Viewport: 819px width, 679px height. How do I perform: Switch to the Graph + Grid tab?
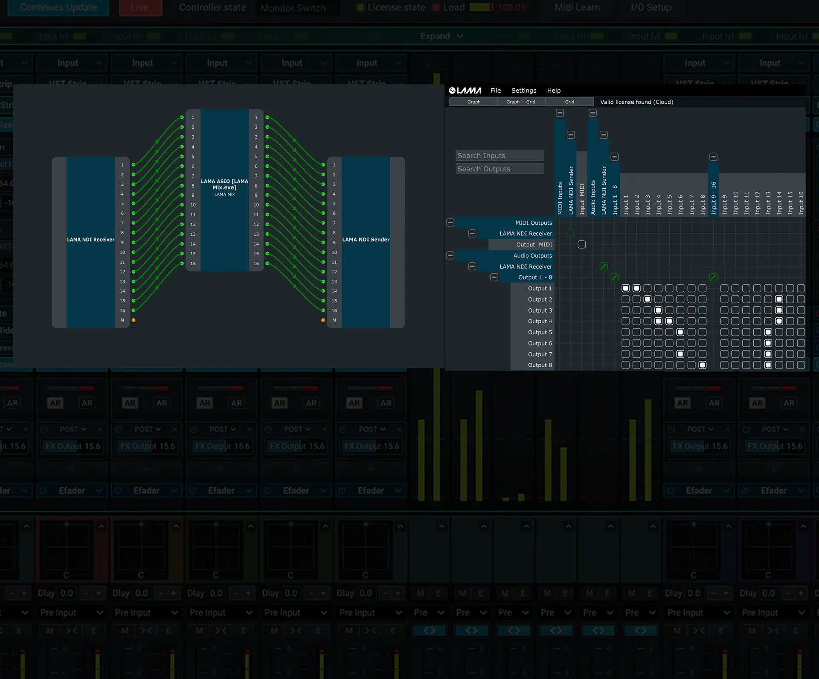click(x=521, y=102)
